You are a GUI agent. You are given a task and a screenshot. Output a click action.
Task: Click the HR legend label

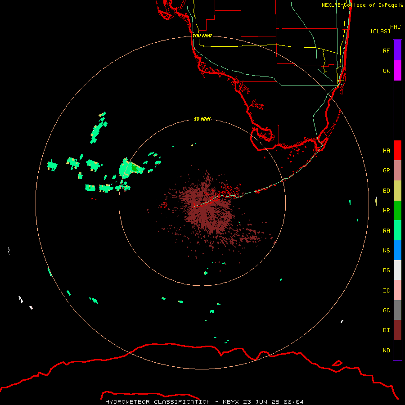[x=386, y=211]
